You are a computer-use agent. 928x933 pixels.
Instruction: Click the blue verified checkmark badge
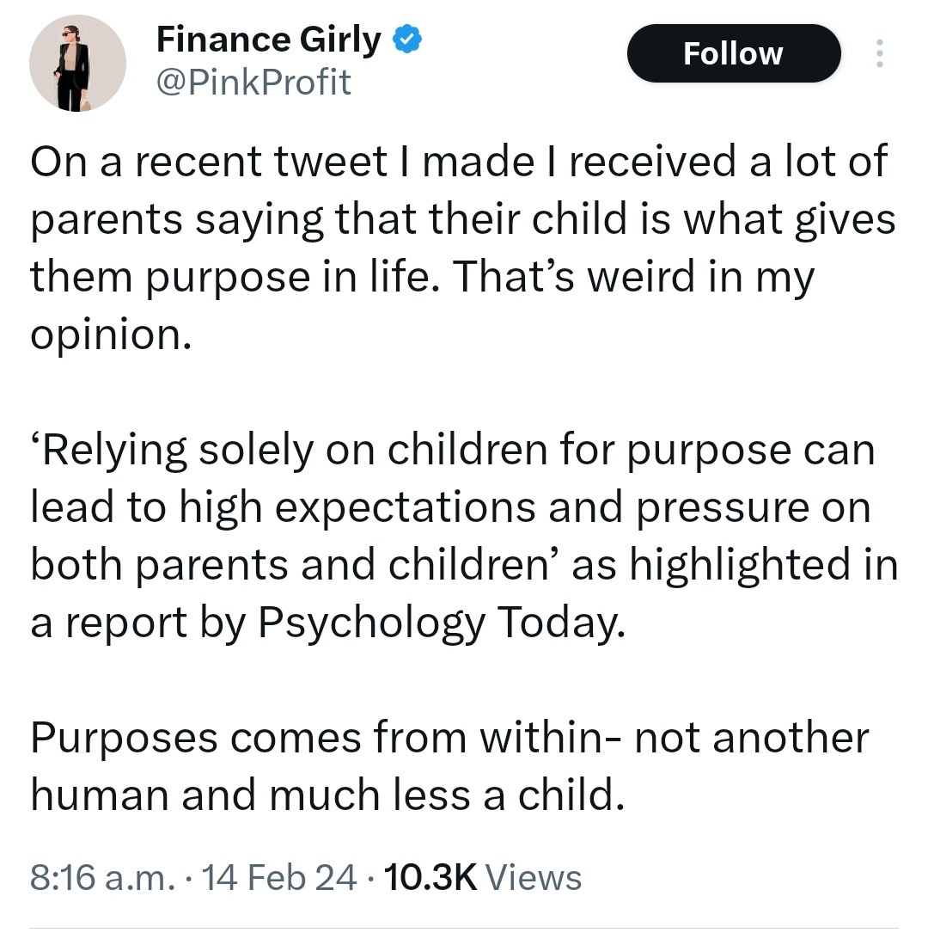tap(407, 40)
